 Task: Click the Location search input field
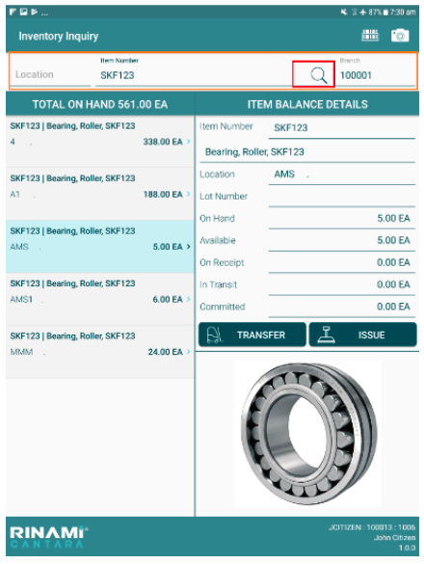pyautogui.click(x=50, y=75)
